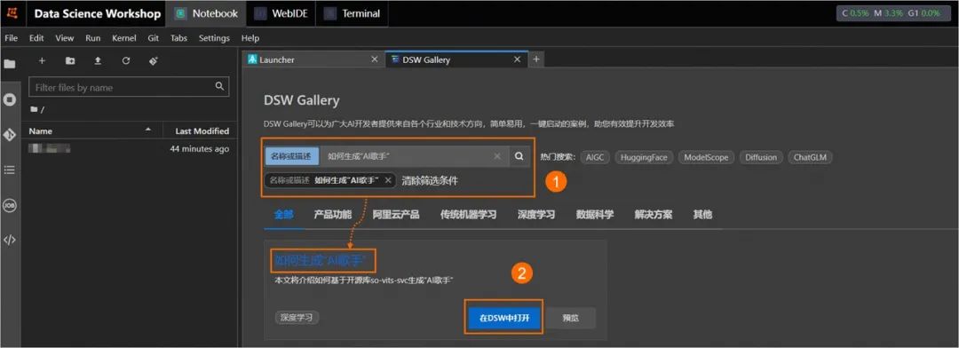The height and width of the screenshot is (348, 959).
Task: Select the 数据科学 category tab
Action: pyautogui.click(x=594, y=215)
